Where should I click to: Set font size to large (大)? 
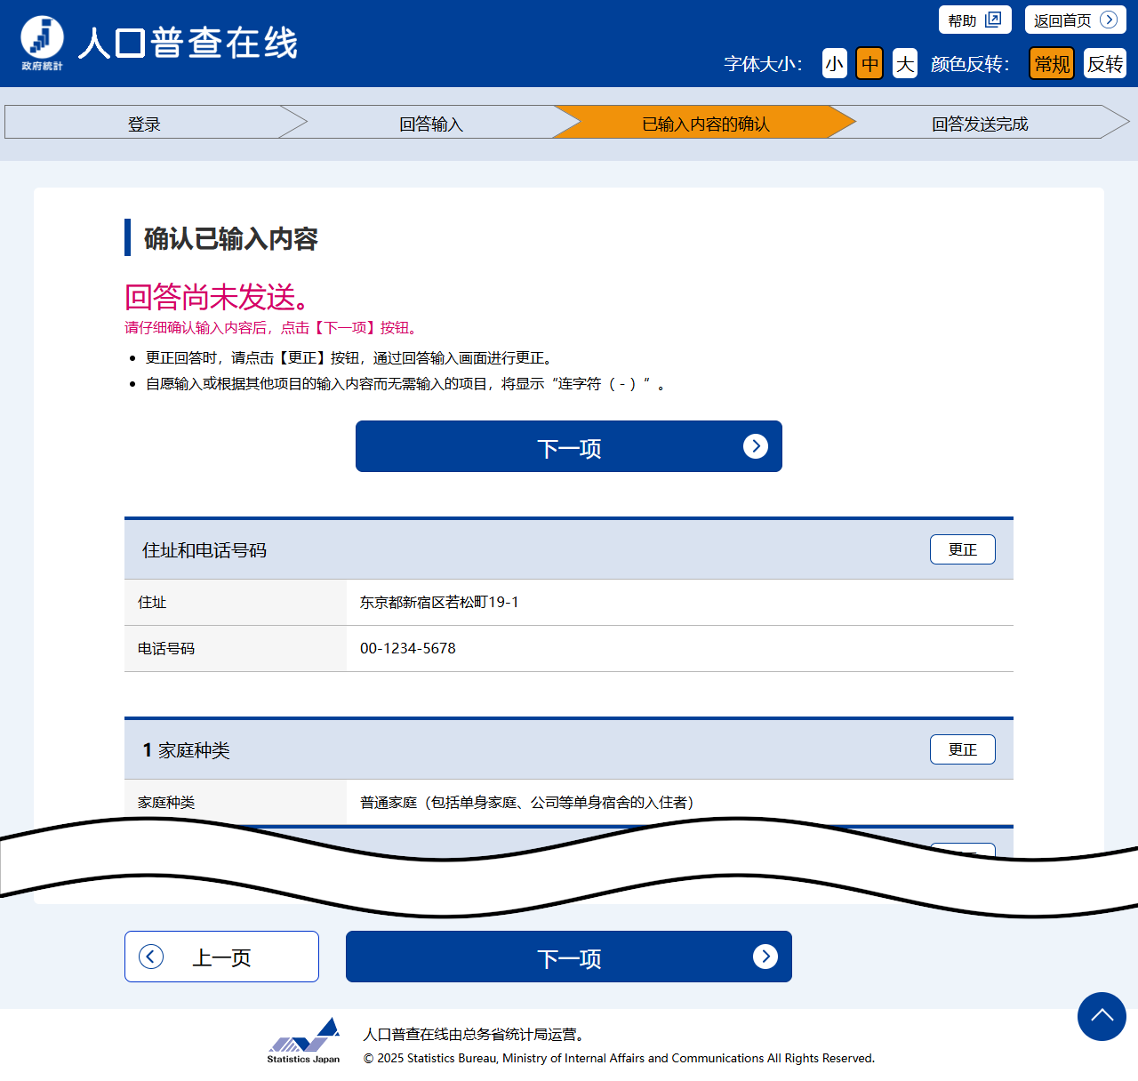pyautogui.click(x=904, y=64)
